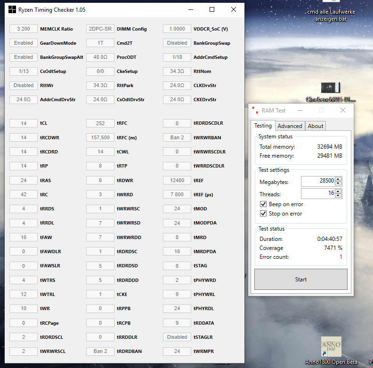The image size is (373, 368).
Task: Click the Cmd2T value 1T
Action: [100, 43]
